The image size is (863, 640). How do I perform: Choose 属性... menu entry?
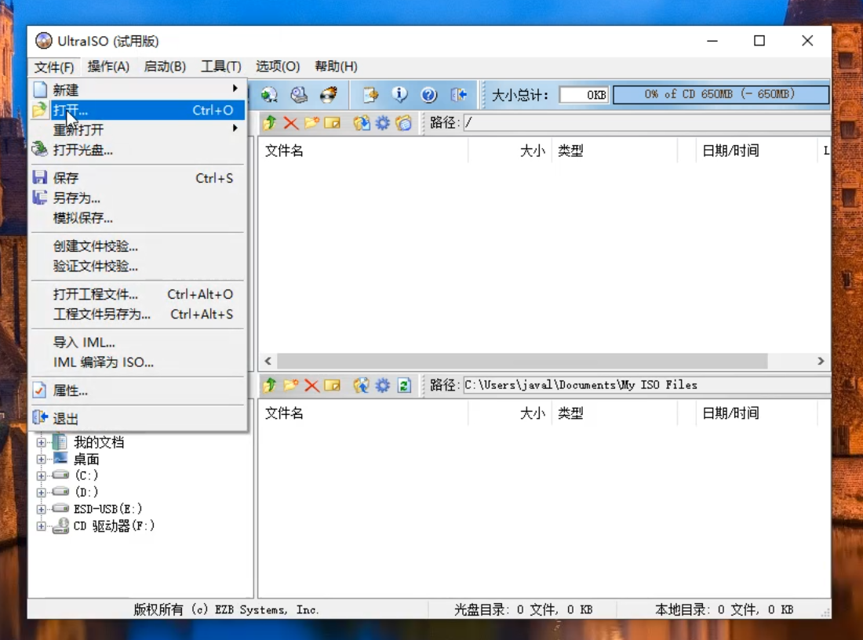[x=137, y=391]
